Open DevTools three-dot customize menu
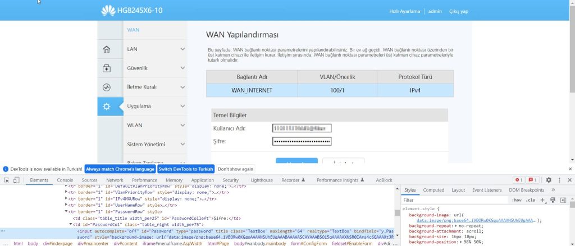This screenshot has width=575, height=246. pyautogui.click(x=559, y=180)
